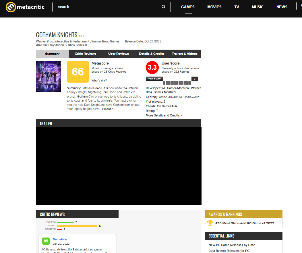This screenshot has height=253, width=302.
Task: Open More Details and Credits link
Action: pyautogui.click(x=164, y=115)
